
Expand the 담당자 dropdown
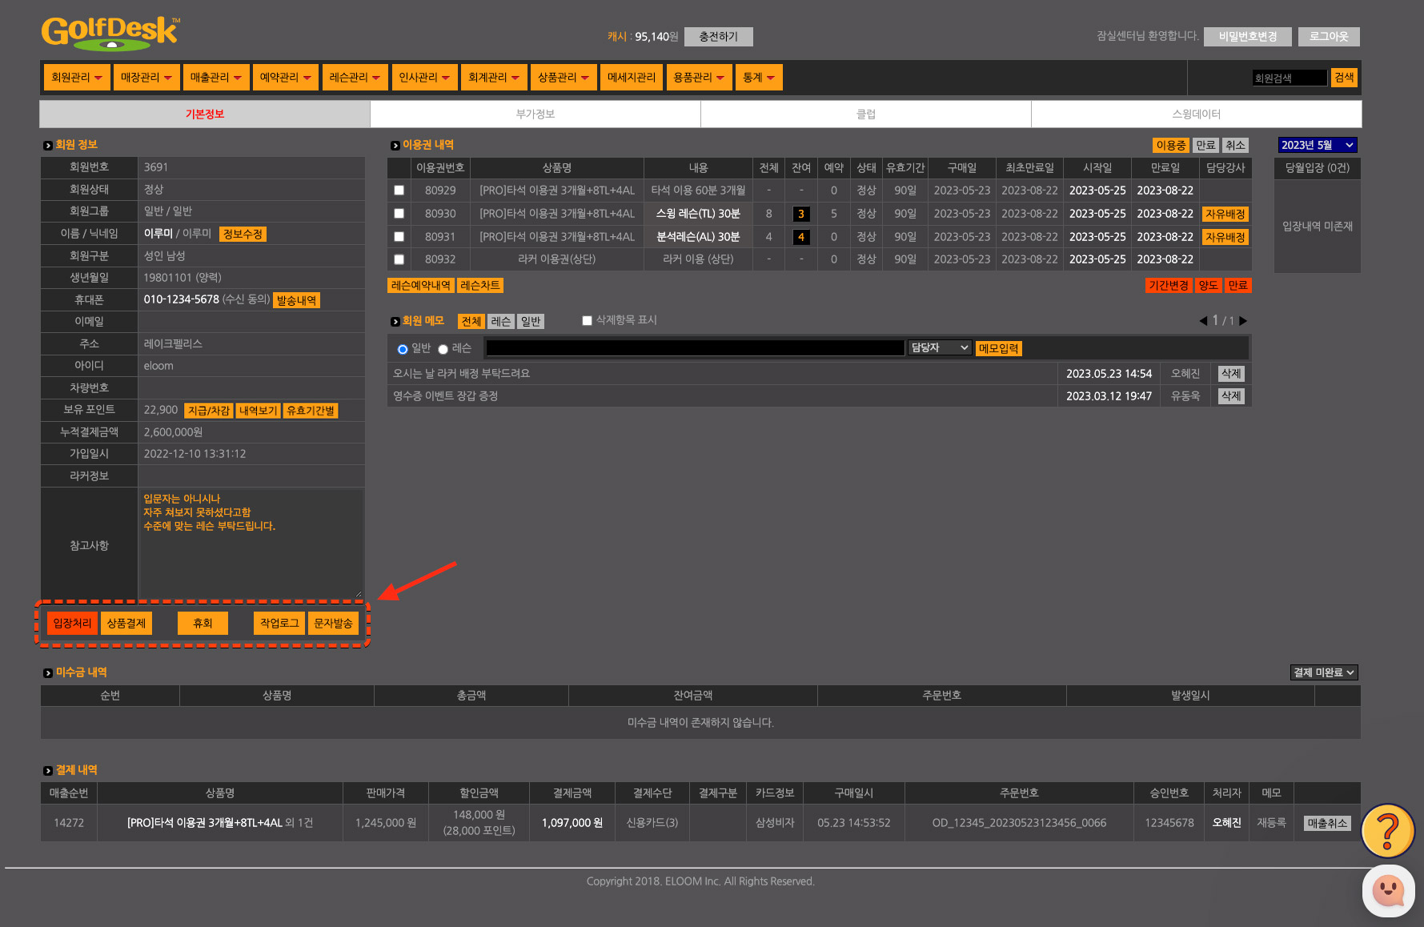click(x=940, y=347)
